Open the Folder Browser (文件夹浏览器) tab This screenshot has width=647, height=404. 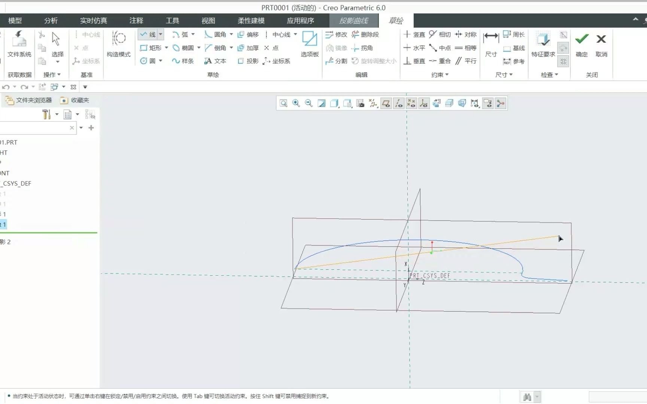tap(28, 100)
